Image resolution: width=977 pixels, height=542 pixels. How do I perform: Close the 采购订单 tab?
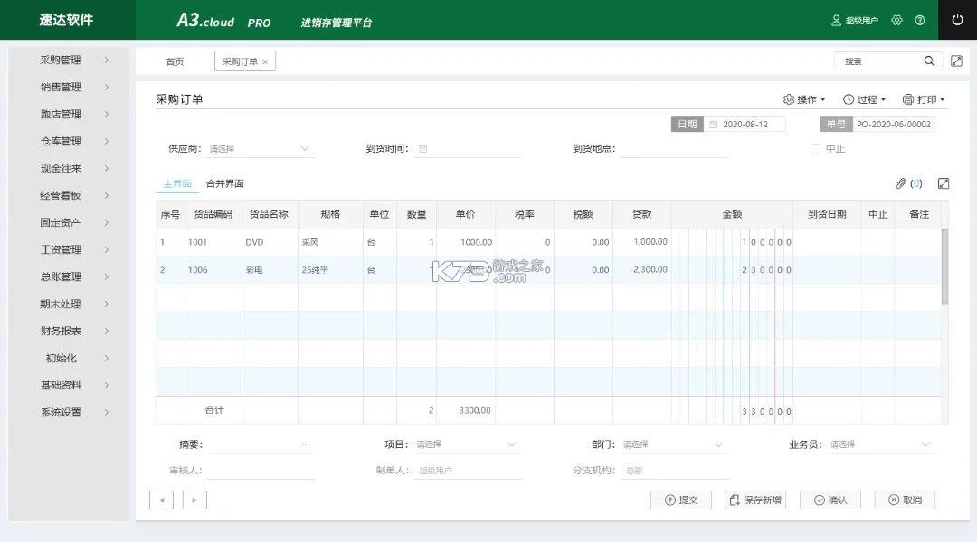coord(265,61)
